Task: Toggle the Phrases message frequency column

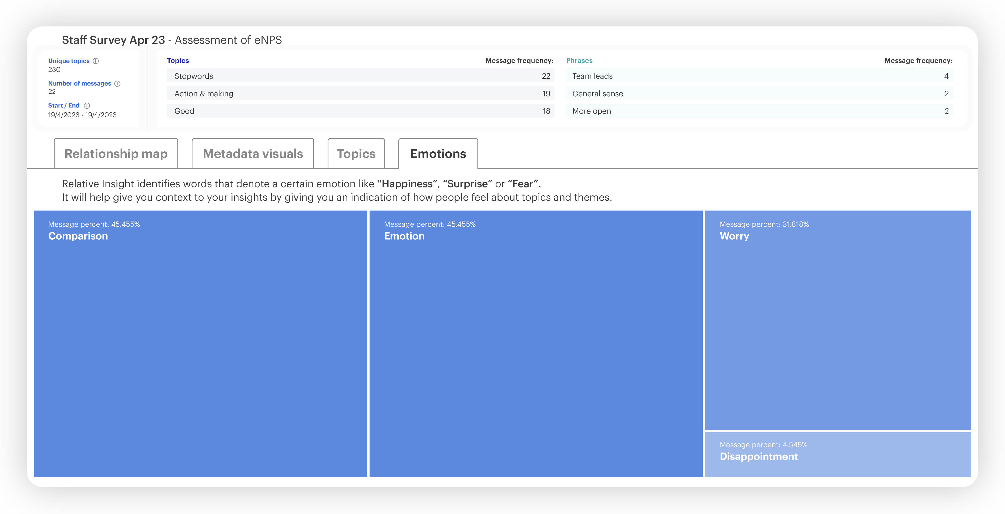Action: [918, 60]
